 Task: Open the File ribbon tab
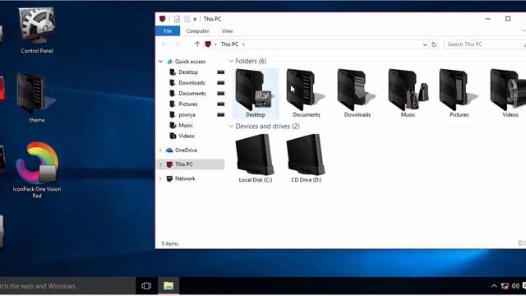pos(168,31)
